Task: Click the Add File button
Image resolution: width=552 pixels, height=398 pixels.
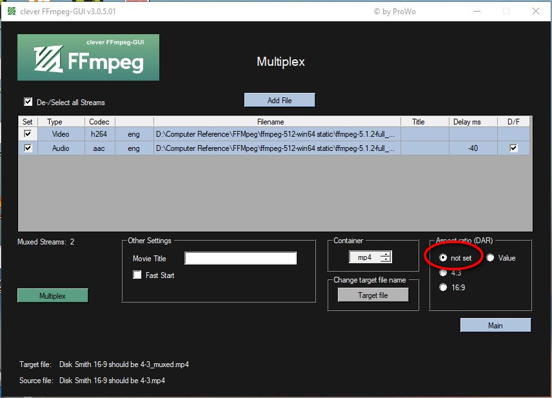Action: (x=280, y=101)
